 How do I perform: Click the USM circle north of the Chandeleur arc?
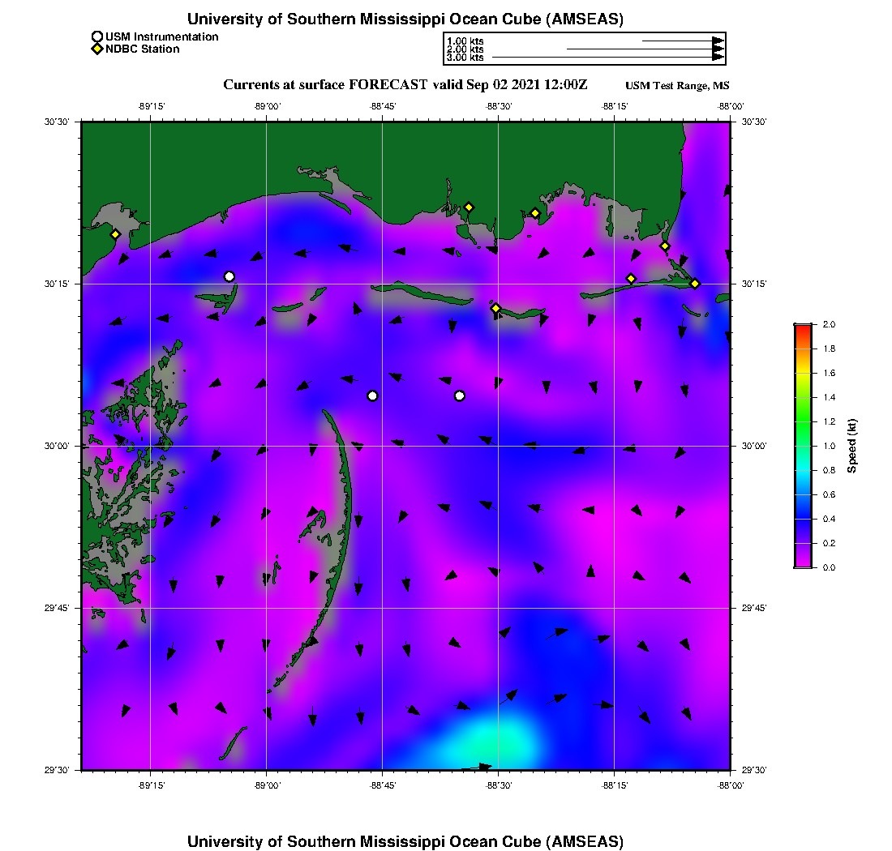(x=372, y=396)
